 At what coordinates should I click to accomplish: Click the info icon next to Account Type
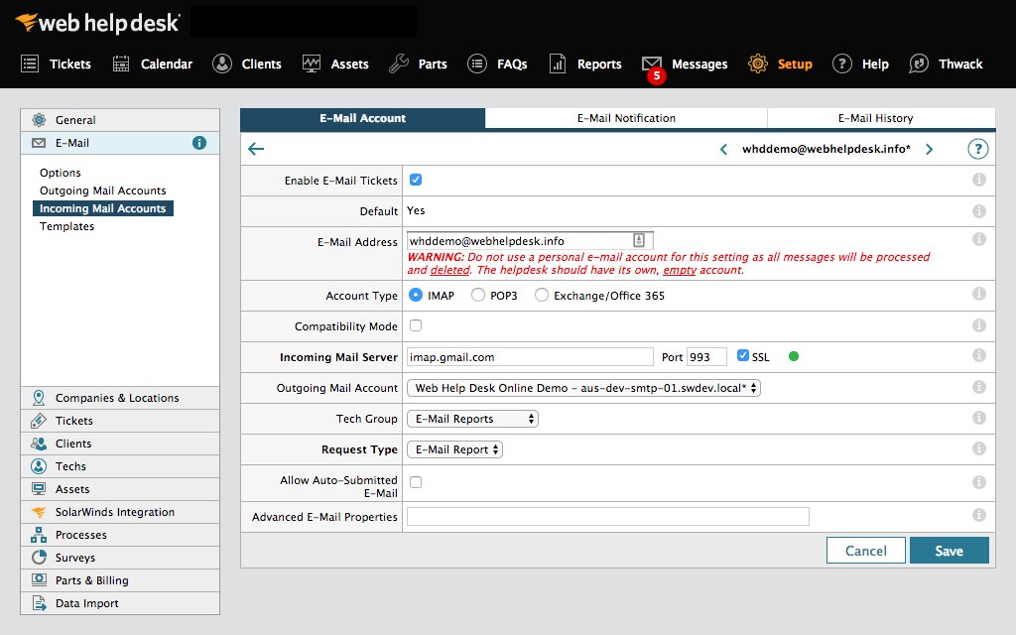[x=978, y=296]
